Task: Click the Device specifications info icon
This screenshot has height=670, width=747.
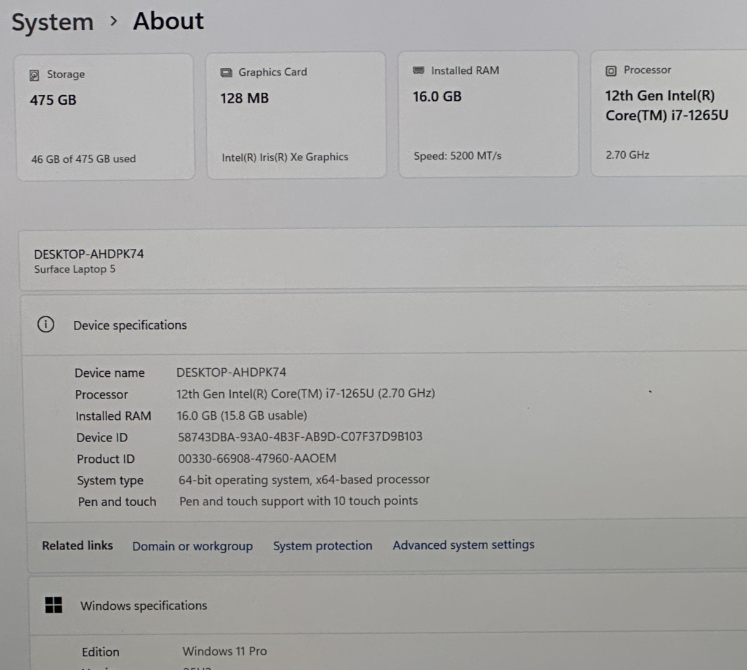Action: 46,324
